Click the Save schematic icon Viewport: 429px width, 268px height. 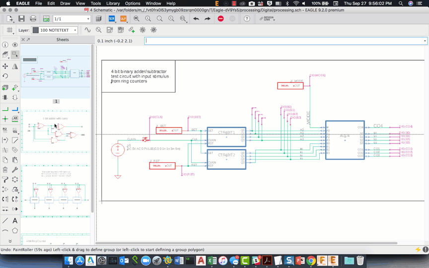point(21,19)
